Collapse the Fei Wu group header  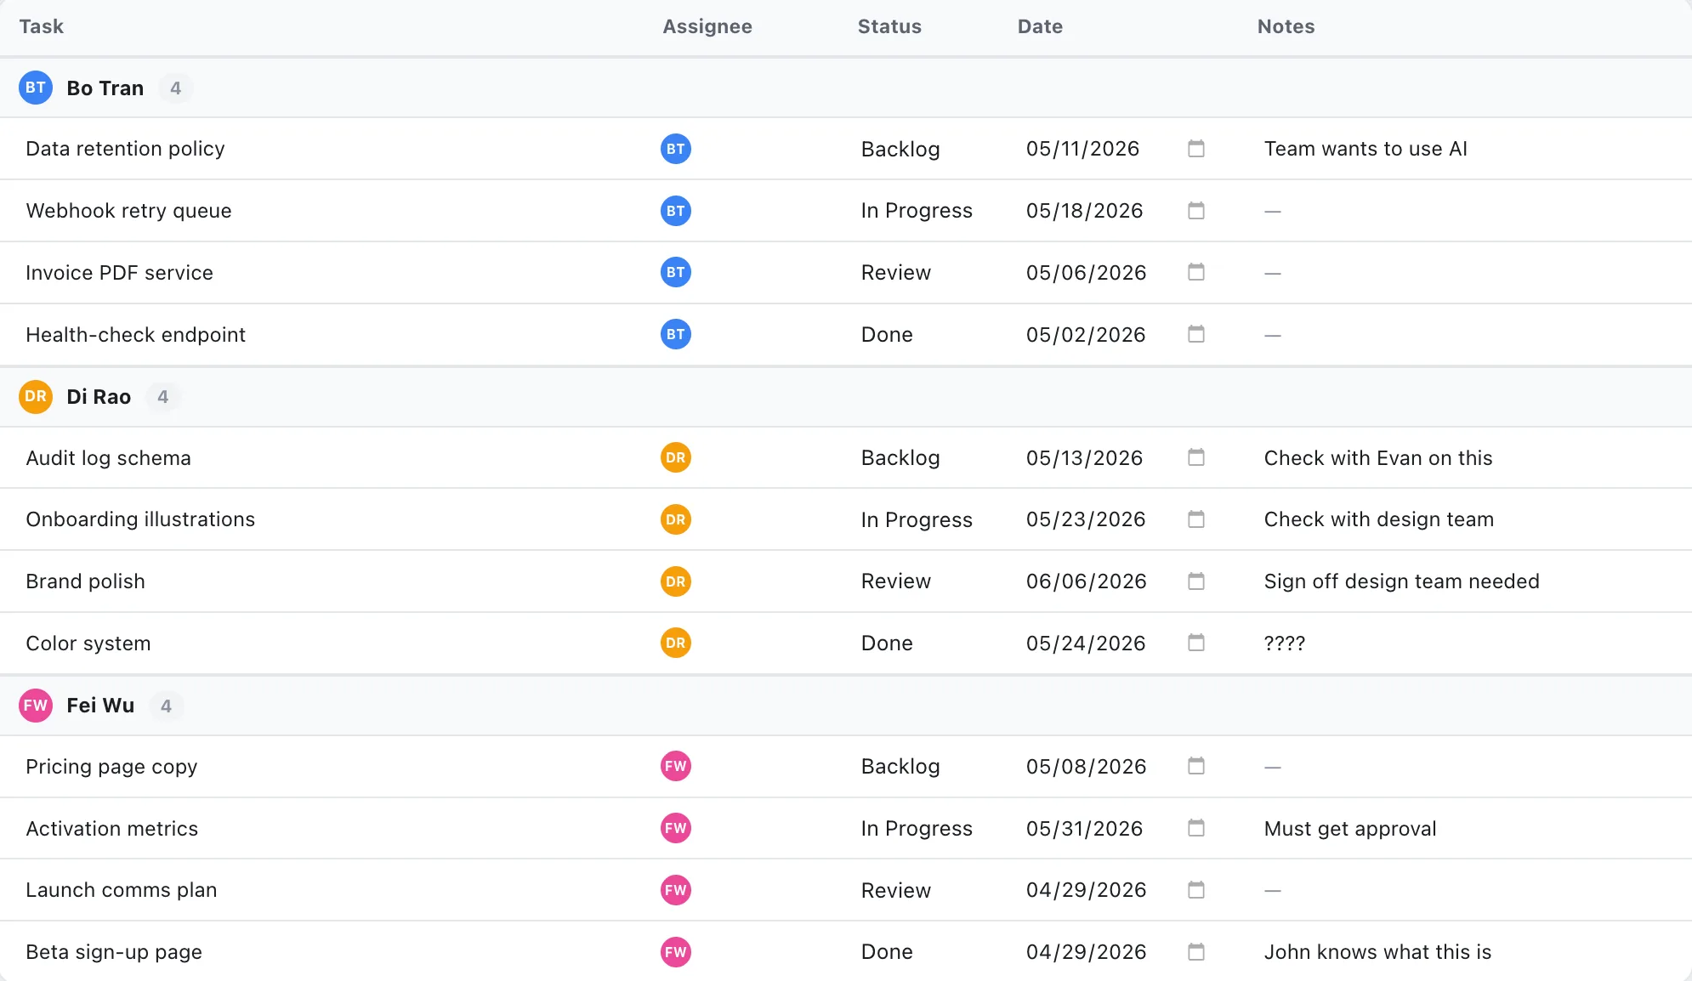coord(846,706)
